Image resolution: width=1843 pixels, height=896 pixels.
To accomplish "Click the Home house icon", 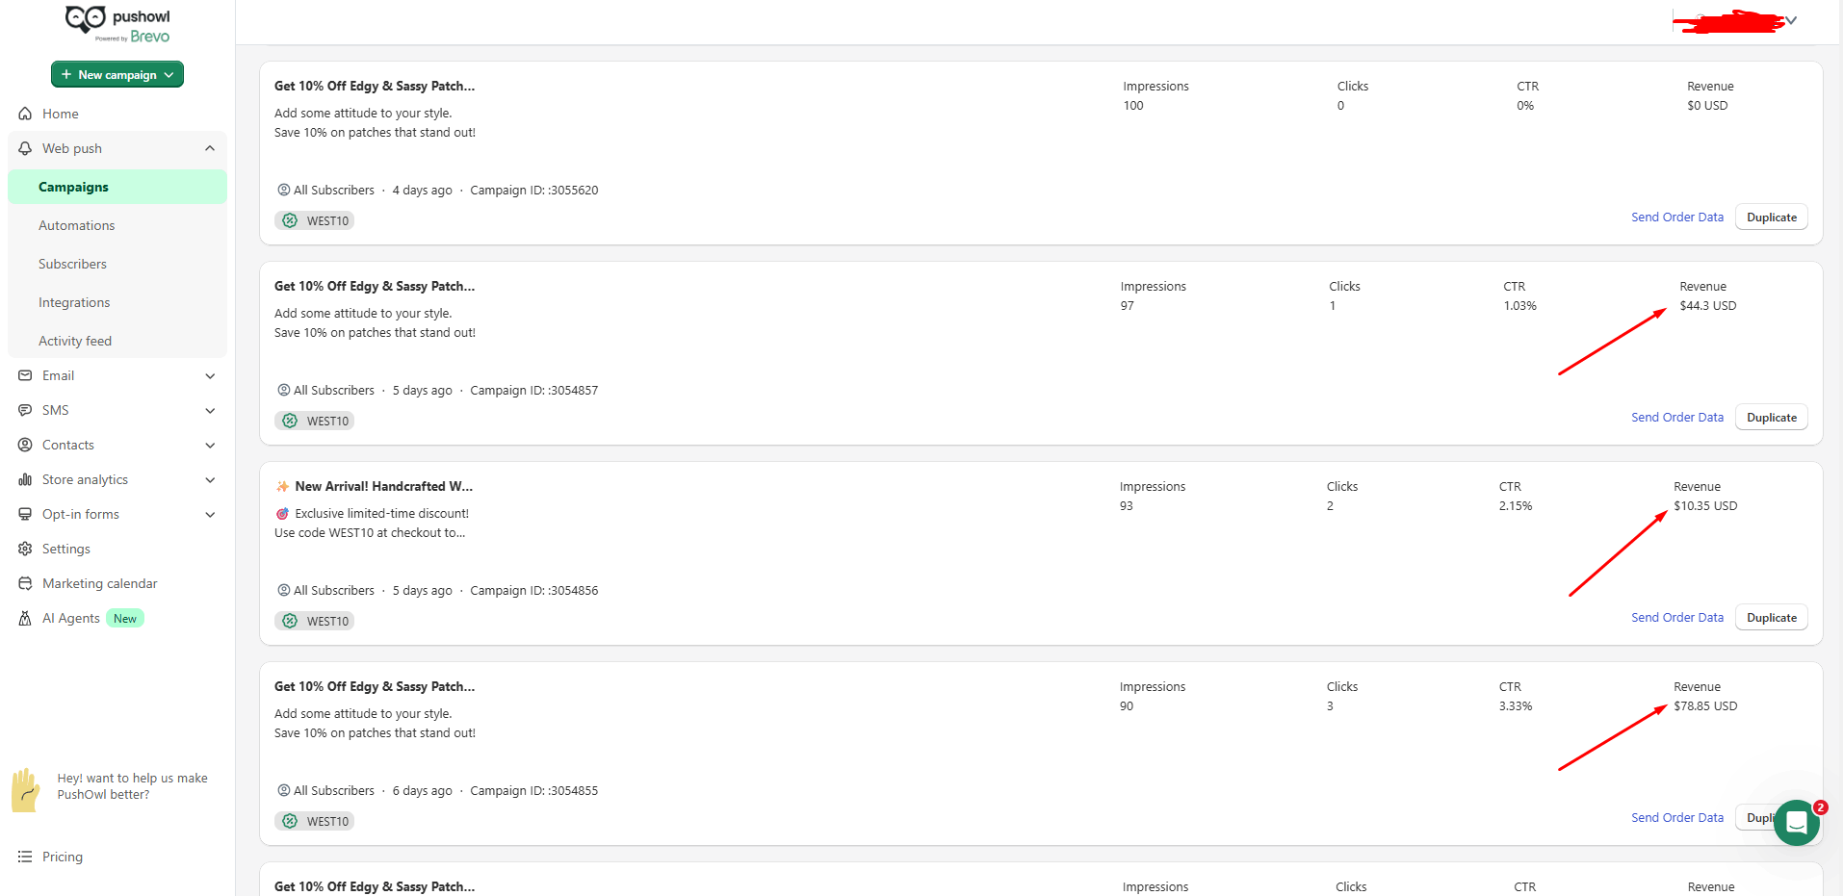I will 25,114.
